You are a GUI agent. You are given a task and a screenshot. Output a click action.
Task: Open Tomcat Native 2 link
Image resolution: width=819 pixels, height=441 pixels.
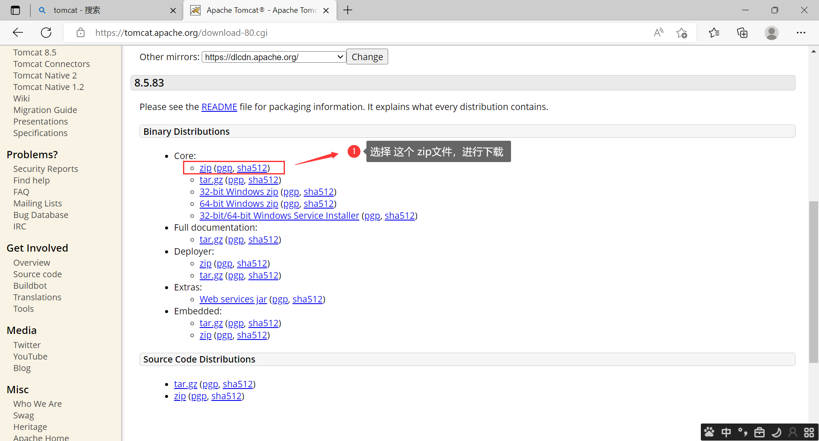[x=45, y=75]
